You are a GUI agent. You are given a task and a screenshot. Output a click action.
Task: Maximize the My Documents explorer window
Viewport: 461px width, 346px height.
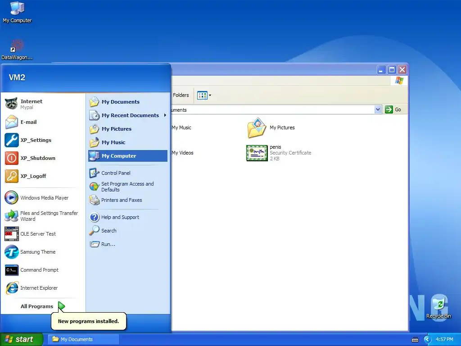(392, 70)
